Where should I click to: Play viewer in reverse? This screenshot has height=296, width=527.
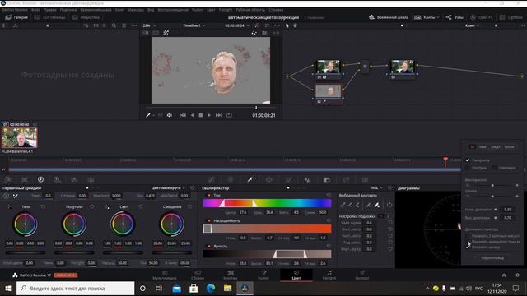pyautogui.click(x=192, y=115)
